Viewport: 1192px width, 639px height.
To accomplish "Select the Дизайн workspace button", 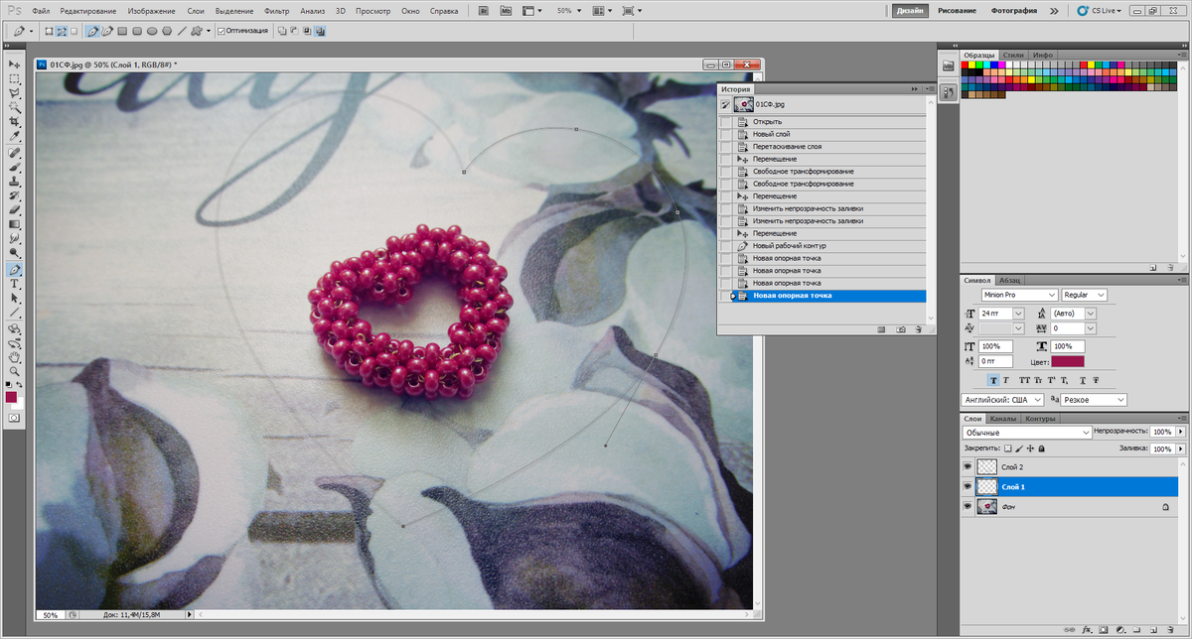I will pyautogui.click(x=909, y=10).
